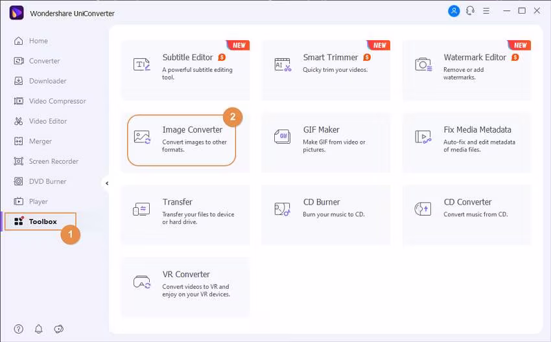Screen dimensions: 551x342
Task: Switch to Video Compressor
Action: click(x=56, y=101)
